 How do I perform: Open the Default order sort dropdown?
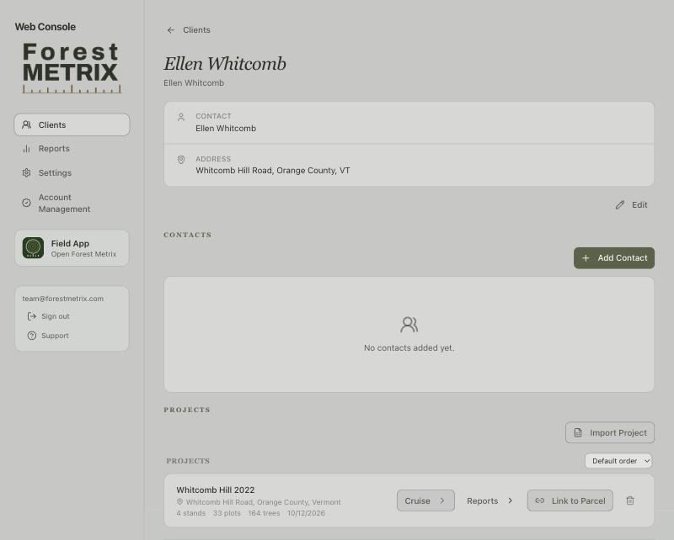(618, 461)
